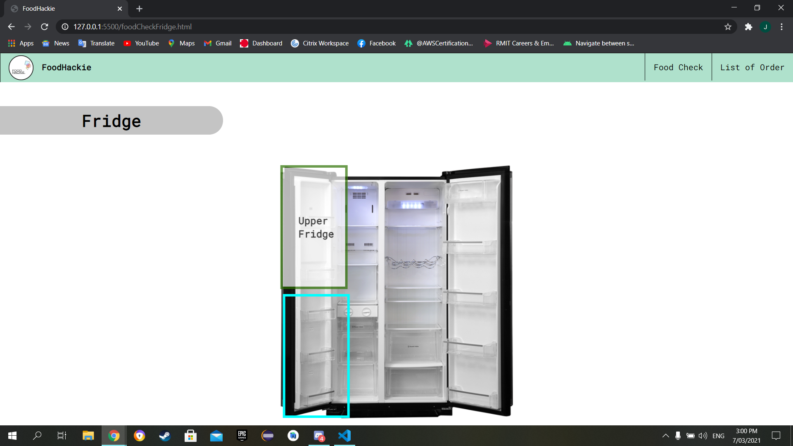Click the FoodHackie round logo
The image size is (793, 446).
(x=21, y=68)
